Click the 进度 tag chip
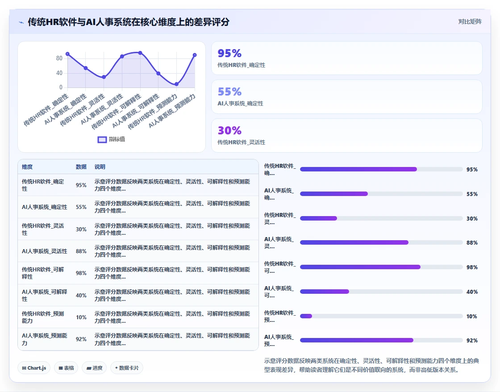Viewport: 500px width, 392px height. pos(94,368)
